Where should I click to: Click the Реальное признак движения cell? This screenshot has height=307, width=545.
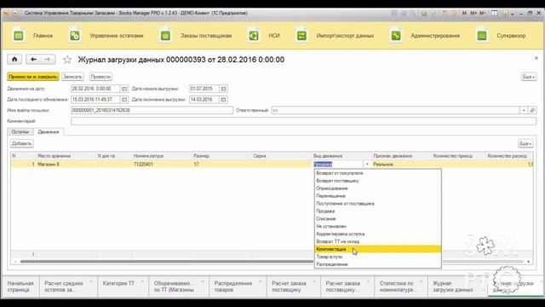(x=401, y=164)
